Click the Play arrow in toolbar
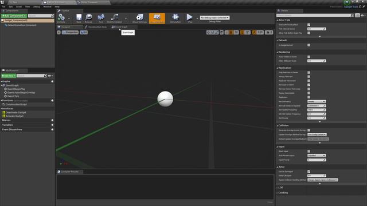This screenshot has height=206, width=367. click(190, 17)
